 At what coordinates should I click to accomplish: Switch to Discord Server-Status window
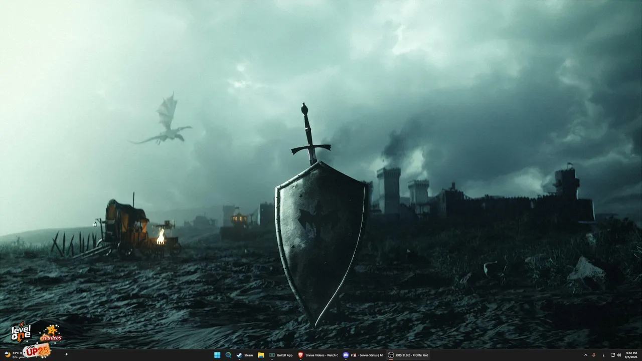(363, 355)
